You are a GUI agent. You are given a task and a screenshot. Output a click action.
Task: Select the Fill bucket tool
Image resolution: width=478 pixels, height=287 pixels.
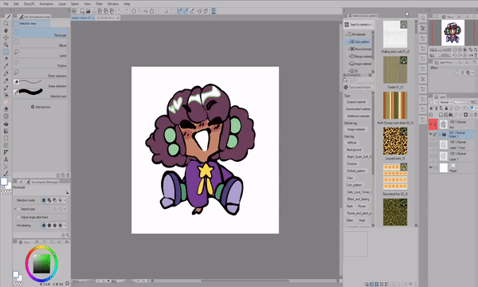(x=6, y=124)
